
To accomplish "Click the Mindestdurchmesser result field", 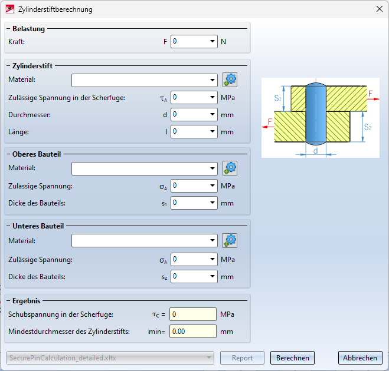I will pyautogui.click(x=193, y=332).
